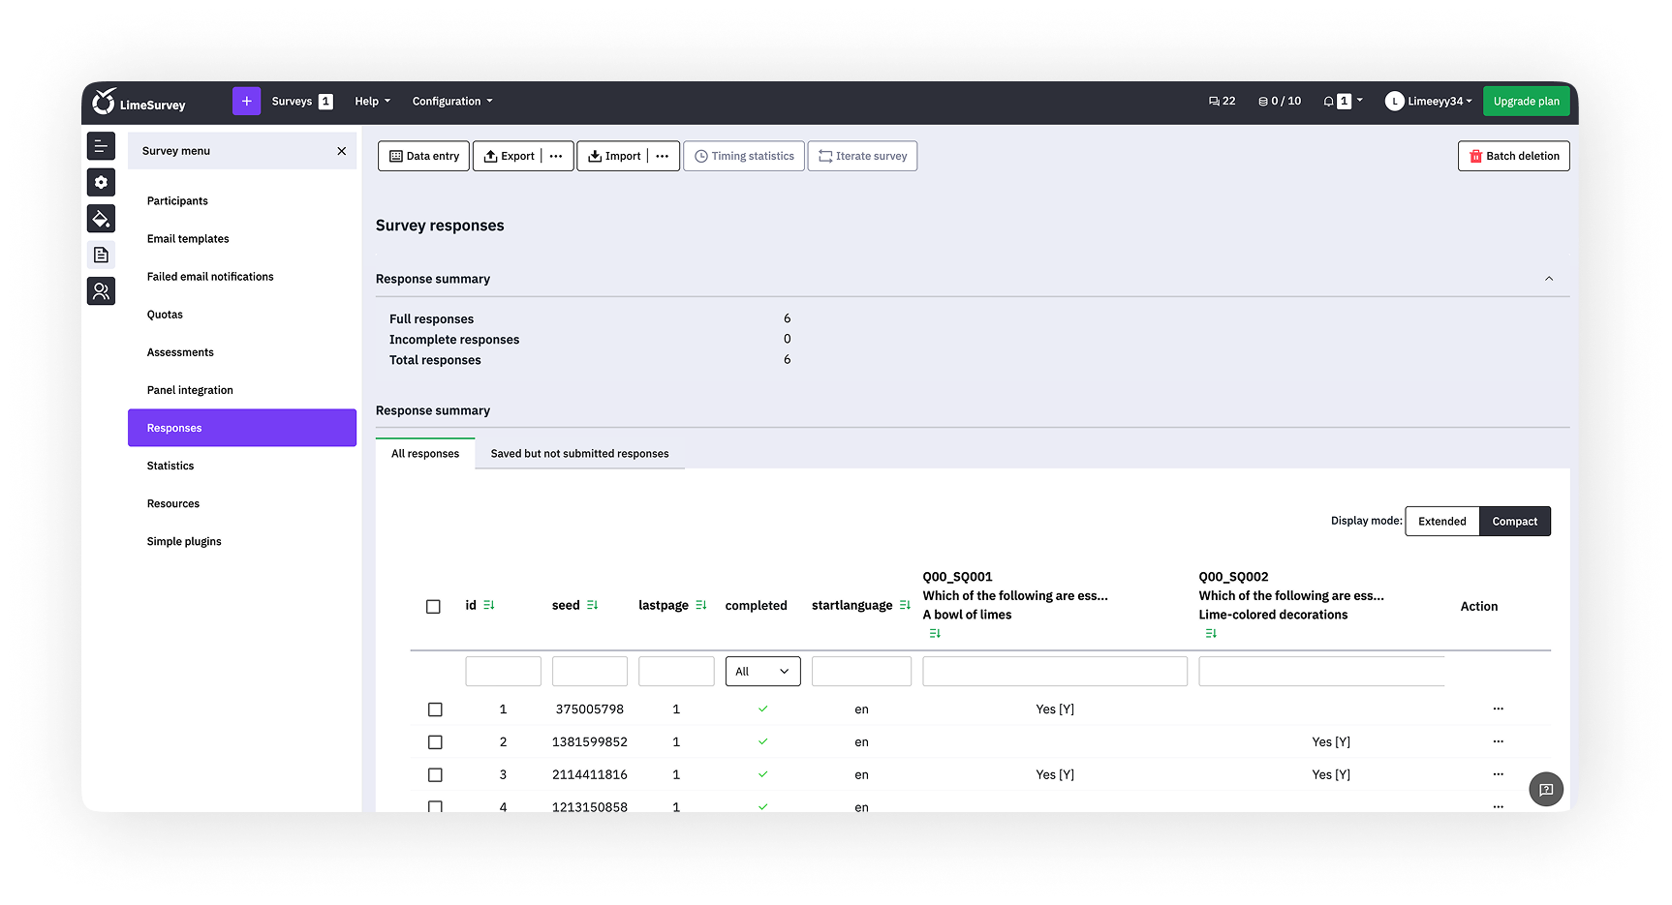
Task: Click the participants people sidebar icon
Action: (x=101, y=291)
